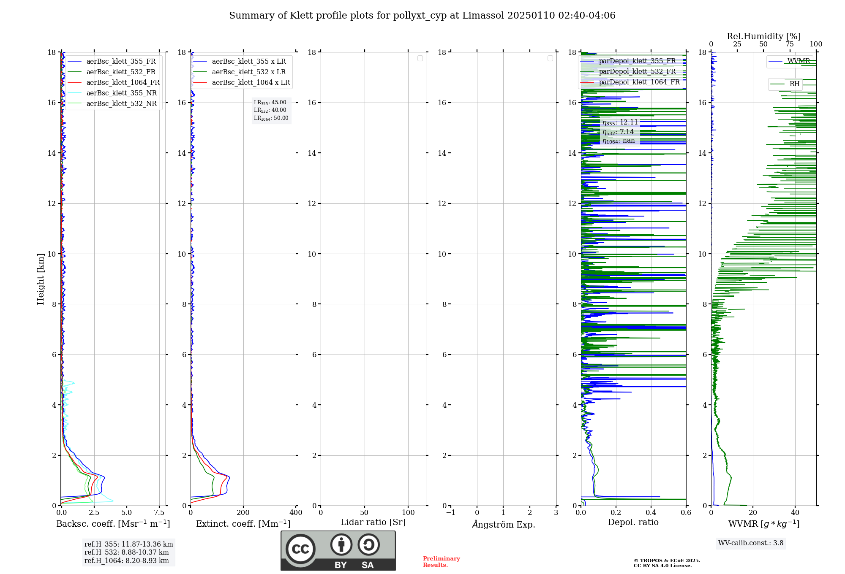Click the η1064: nan annotation
The height and width of the screenshot is (574, 845).
click(619, 141)
